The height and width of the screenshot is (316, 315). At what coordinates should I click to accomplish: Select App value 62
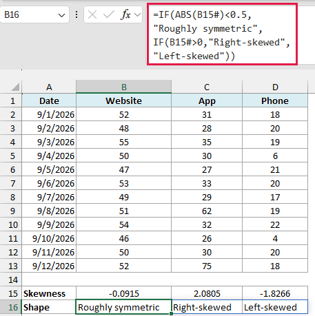207,211
